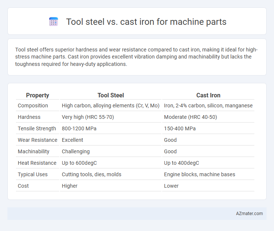Click the 'Up to 600degC' cell

79,163
